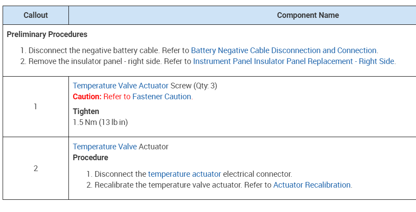Click Temperature Valve Actuator link beside Screw
Screen dimensions: 416x212
pos(120,86)
